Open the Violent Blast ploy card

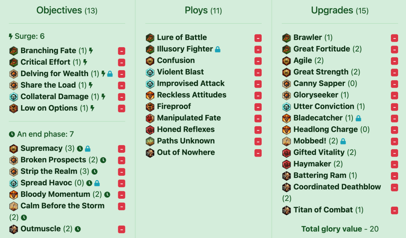tap(180, 72)
